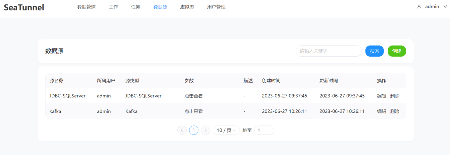
Task: Go to next page arrow
Action: tap(205, 130)
